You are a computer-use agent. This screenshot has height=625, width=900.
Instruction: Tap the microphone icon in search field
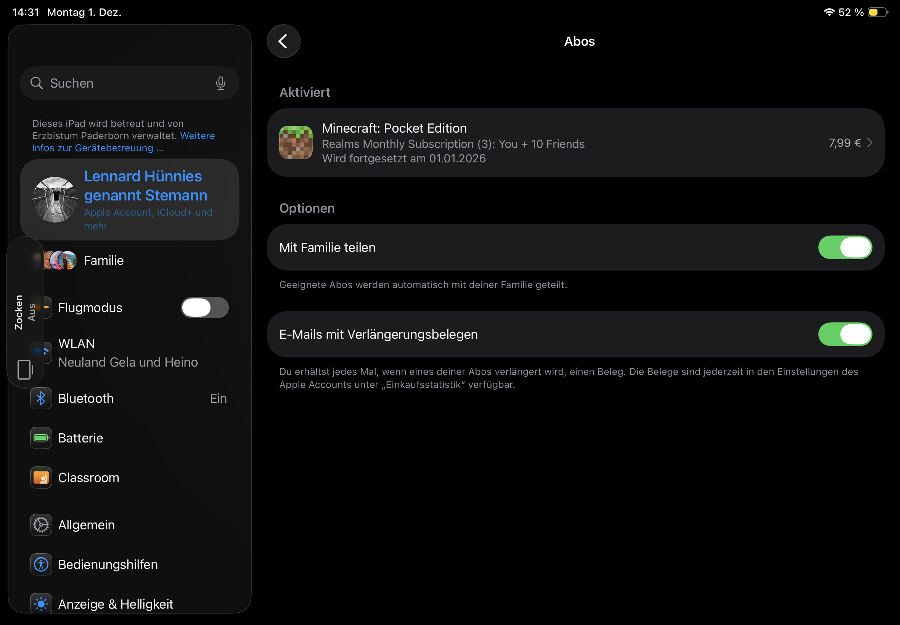(220, 83)
